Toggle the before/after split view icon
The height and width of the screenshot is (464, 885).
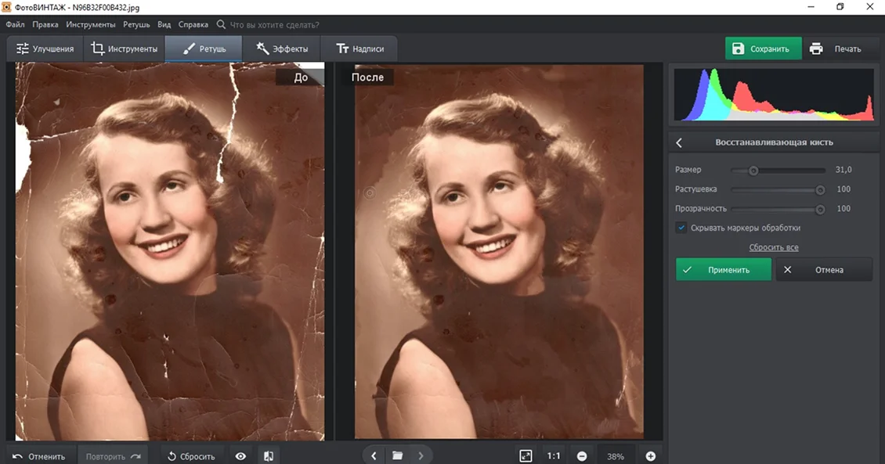(269, 455)
